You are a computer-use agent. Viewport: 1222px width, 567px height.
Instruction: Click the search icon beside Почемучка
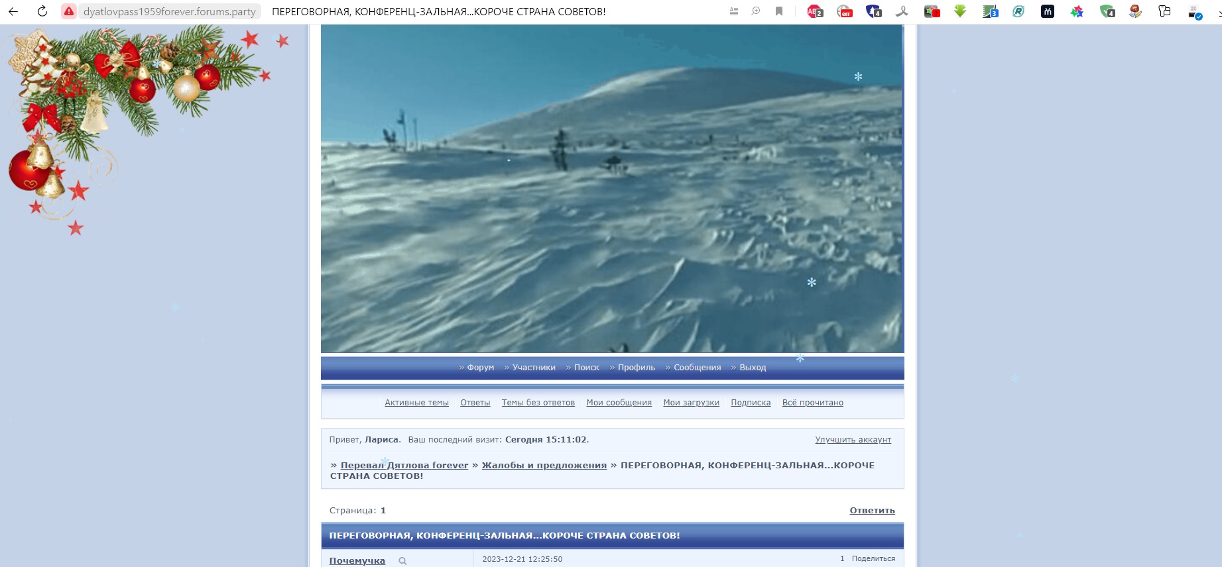click(402, 561)
